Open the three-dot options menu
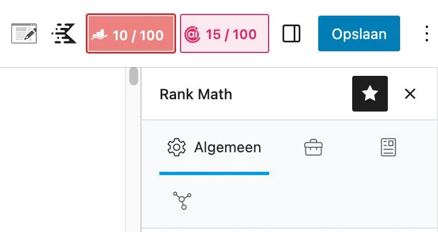438x232 pixels. click(426, 34)
